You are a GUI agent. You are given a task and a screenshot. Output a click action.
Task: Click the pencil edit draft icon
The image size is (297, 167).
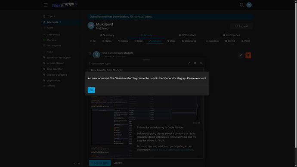241,56
